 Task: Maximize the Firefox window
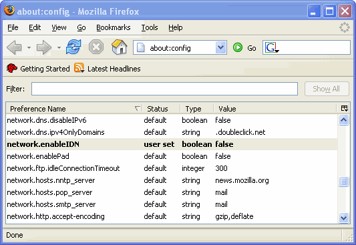329,11
